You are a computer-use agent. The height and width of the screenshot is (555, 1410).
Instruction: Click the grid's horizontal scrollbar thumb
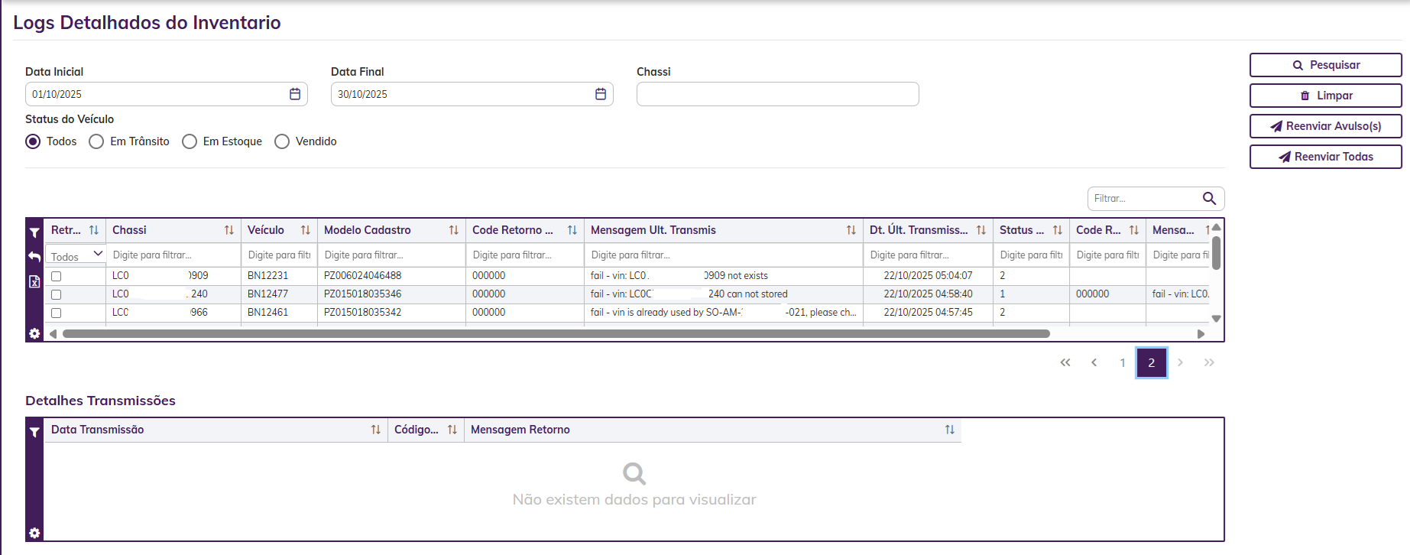coord(556,334)
